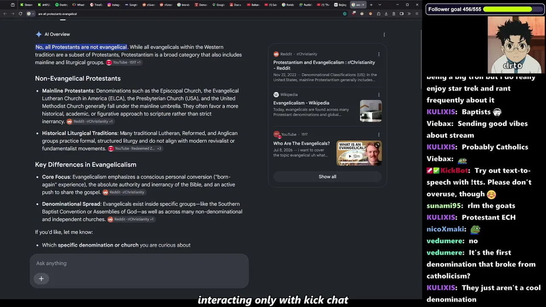Close the active 'are all protestants' tab
Image resolution: width=546 pixels, height=307 pixels.
pyautogui.click(x=363, y=5)
